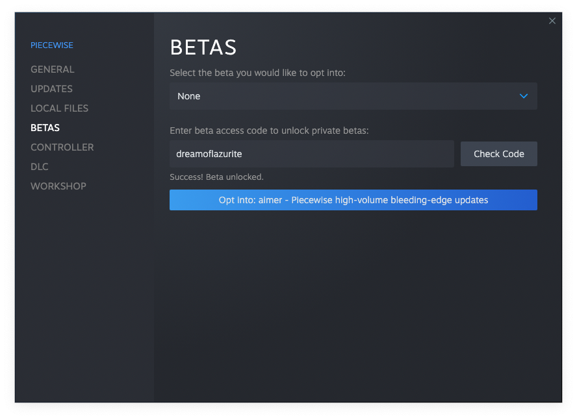Click the BETAS page heading

[x=203, y=47]
